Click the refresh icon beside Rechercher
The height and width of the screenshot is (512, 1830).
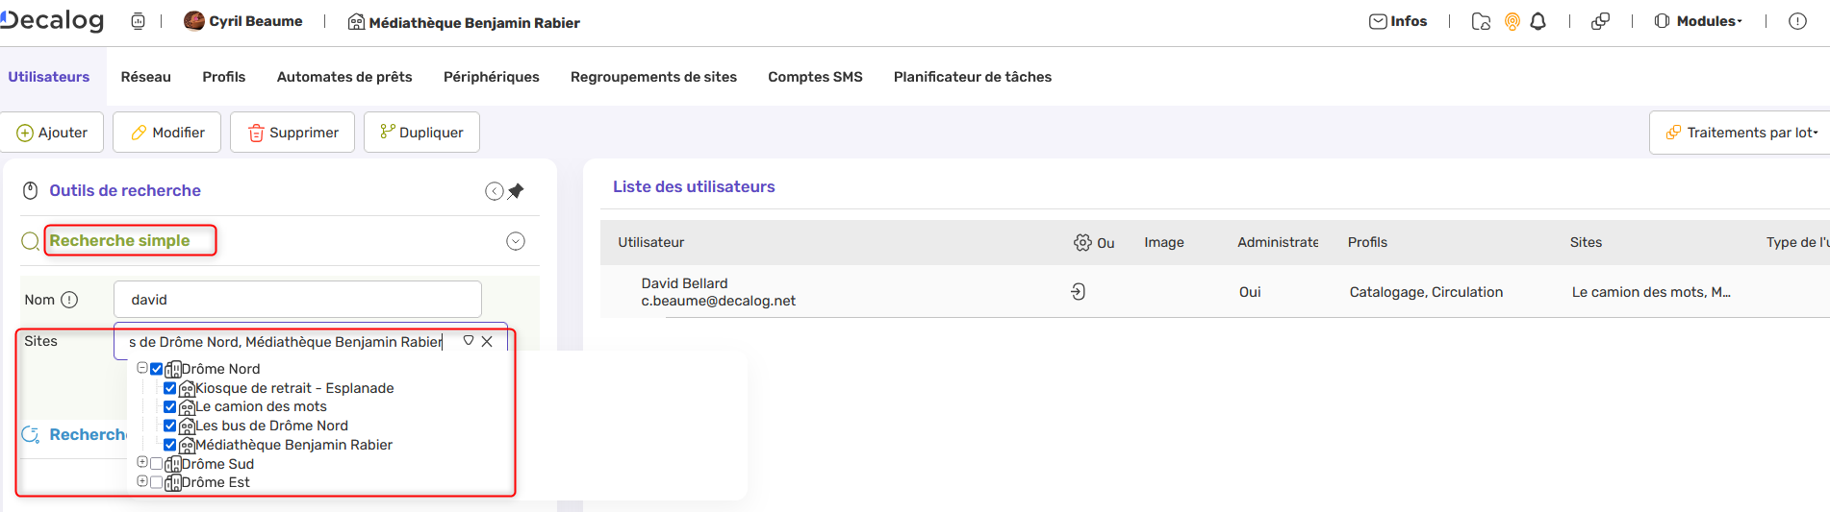coord(31,434)
